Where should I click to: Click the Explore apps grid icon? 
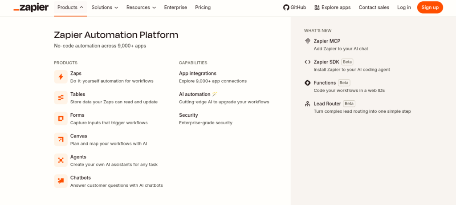tap(317, 8)
